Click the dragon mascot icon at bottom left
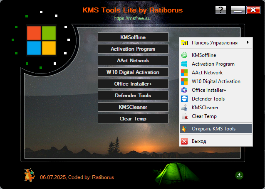This screenshot has width=265, height=189. [x=30, y=175]
